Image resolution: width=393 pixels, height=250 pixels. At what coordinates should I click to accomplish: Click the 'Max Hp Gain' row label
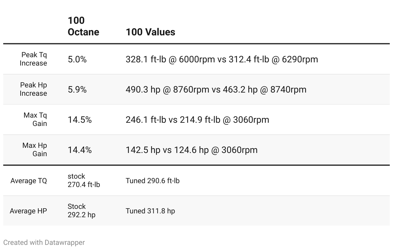(x=34, y=150)
